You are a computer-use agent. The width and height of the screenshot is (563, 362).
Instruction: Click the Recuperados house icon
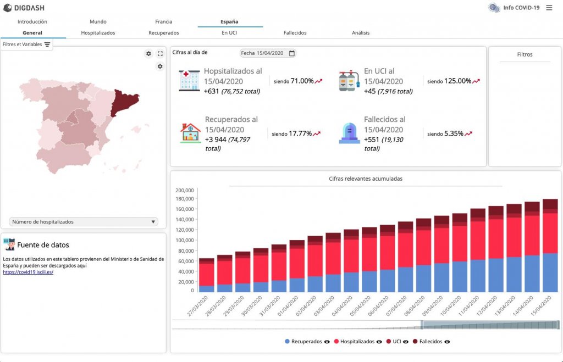[x=190, y=133]
